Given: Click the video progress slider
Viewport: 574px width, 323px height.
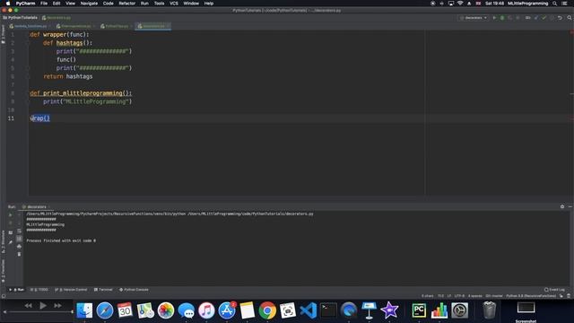Looking at the screenshot, I should (x=39, y=312).
